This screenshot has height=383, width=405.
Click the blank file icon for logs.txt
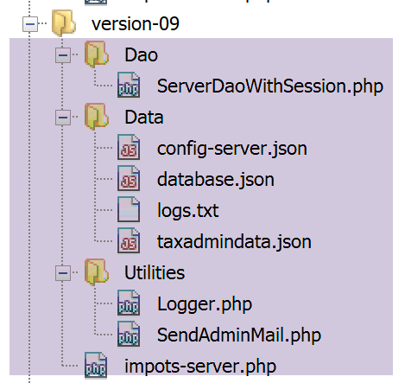[129, 209]
